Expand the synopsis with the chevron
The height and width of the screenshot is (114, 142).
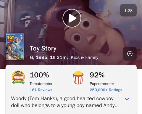(127, 99)
